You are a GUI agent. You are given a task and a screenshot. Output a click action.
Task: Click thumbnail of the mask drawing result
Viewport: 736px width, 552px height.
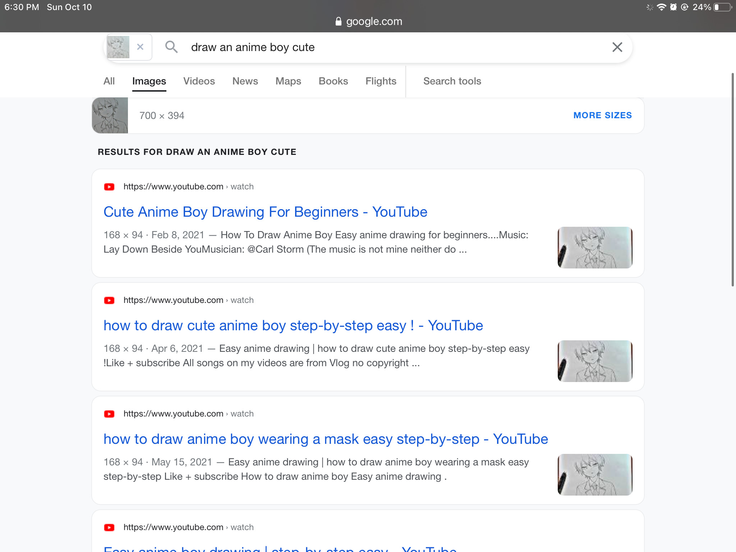pyautogui.click(x=595, y=474)
